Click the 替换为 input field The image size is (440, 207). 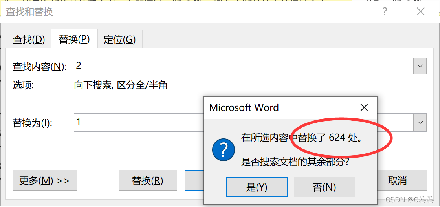139,122
